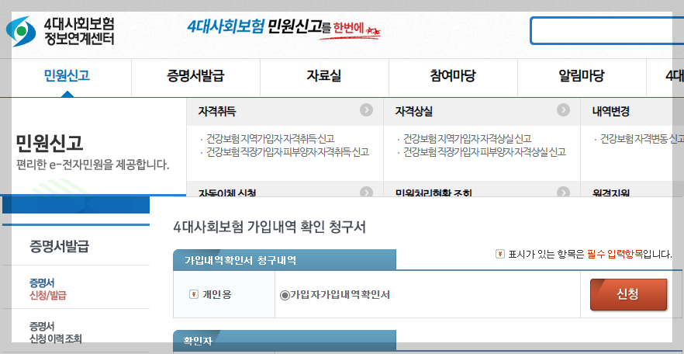This screenshot has width=684, height=354.
Task: Open the 참여마당 menu tab
Action: coord(453,76)
